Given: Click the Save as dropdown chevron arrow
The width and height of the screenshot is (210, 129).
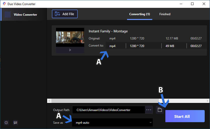Looking at the screenshot, I should click(x=151, y=122).
